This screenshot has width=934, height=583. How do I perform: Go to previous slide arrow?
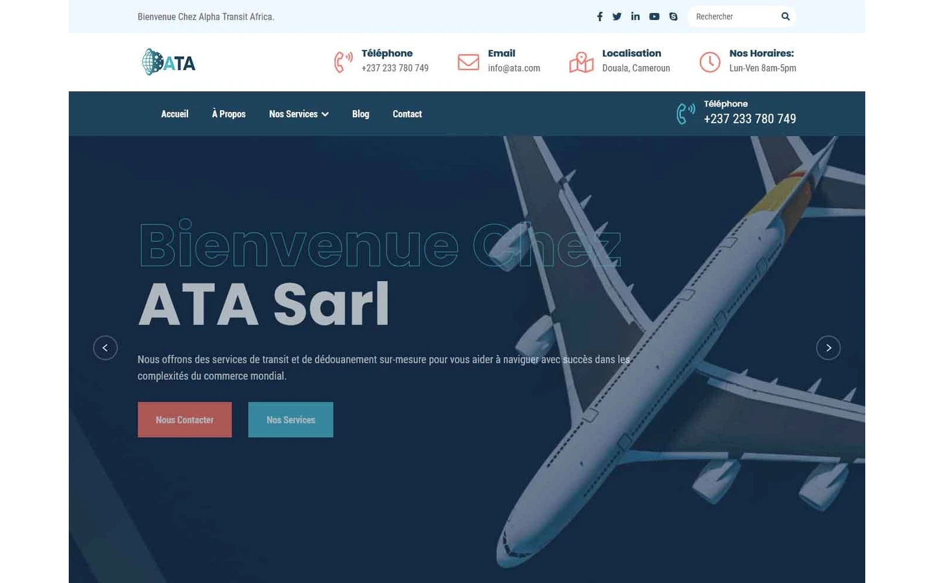pos(105,348)
